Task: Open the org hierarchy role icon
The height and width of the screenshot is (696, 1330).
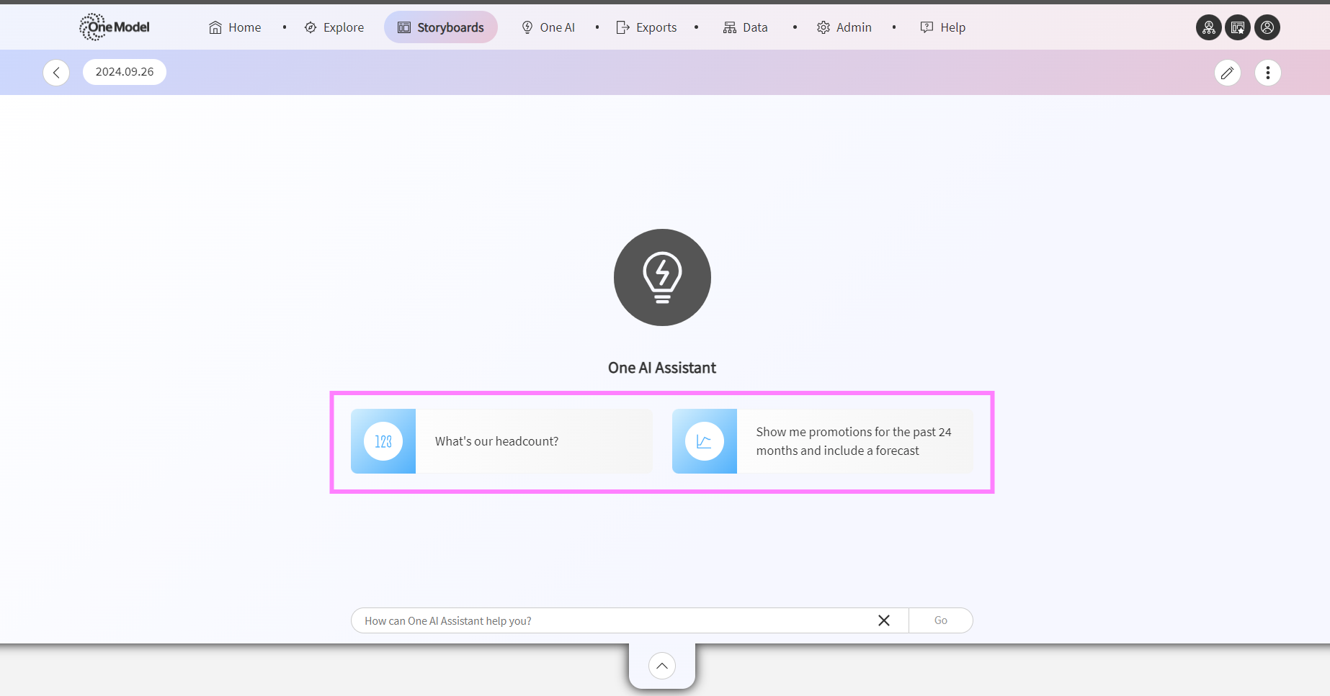Action: click(1208, 27)
